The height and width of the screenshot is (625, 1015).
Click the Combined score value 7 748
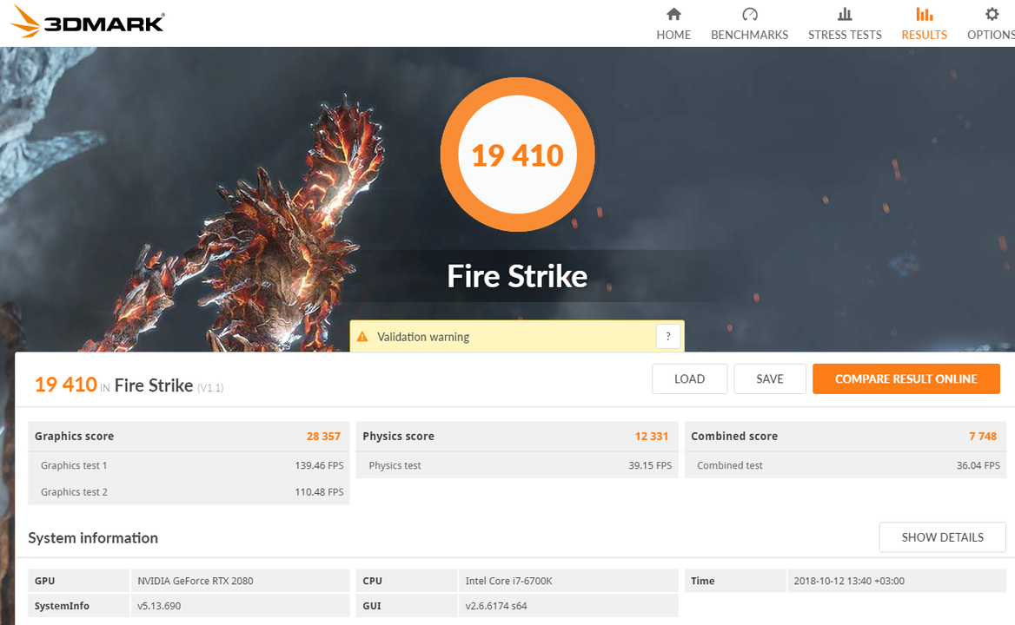click(983, 437)
